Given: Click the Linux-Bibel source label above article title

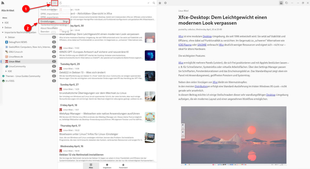Looking at the screenshot, I should 183,11.
